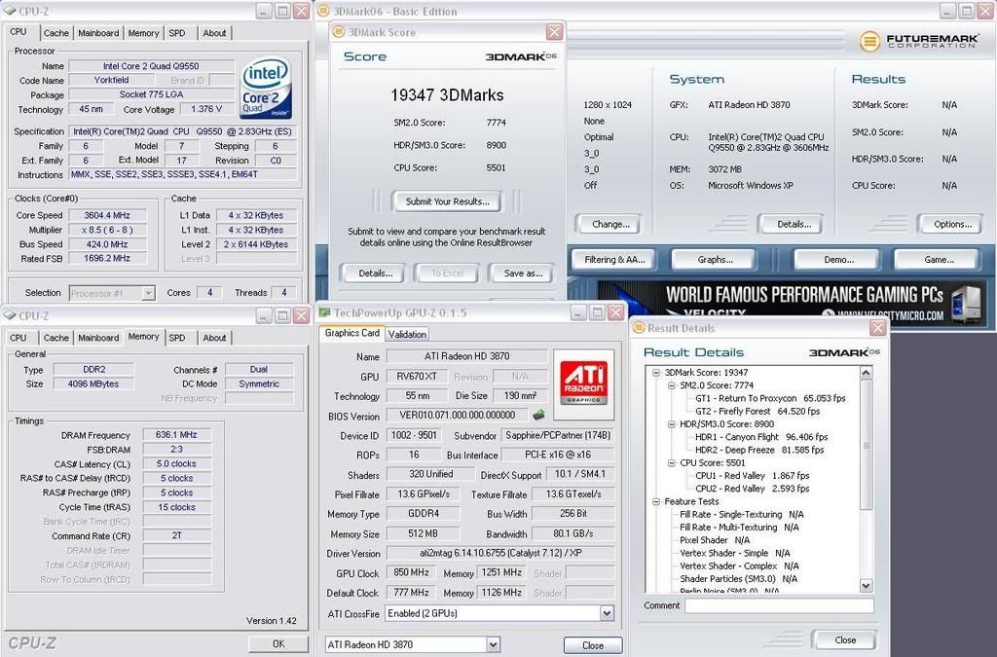Collapse the 3DMark Score: 19347 tree node
The width and height of the screenshot is (997, 657).
[x=655, y=373]
